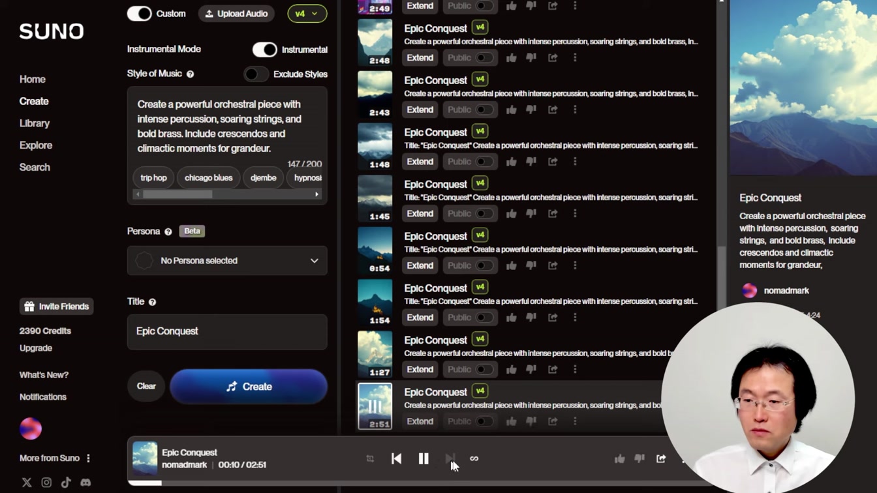This screenshot has height=493, width=877.
Task: Dislike the 1:54 Epic Conquest track
Action: 531,318
